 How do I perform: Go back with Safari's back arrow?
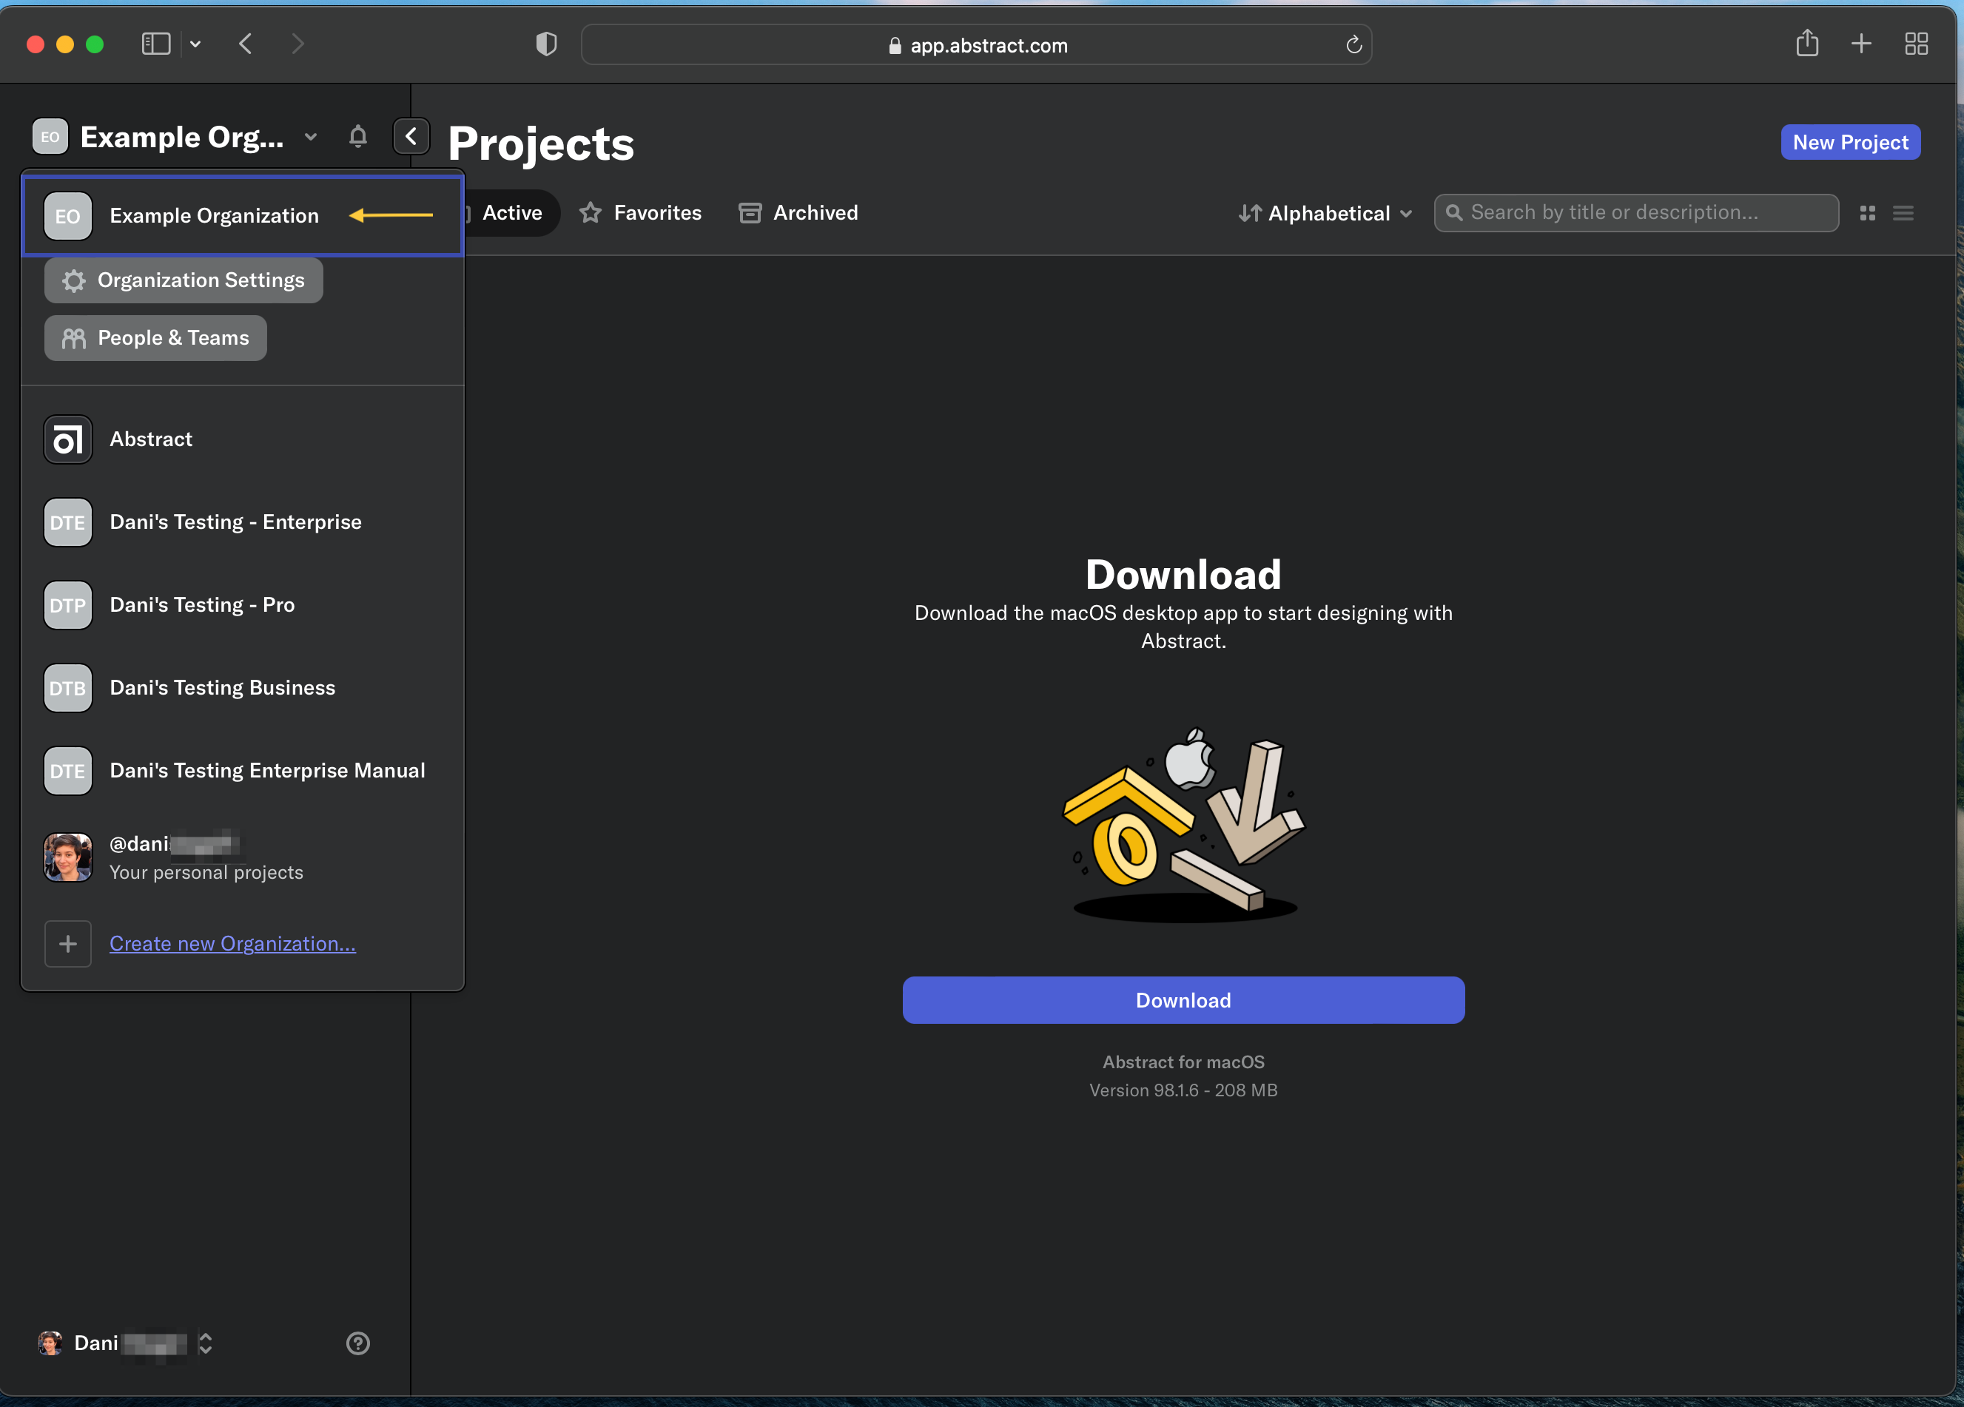[x=246, y=44]
